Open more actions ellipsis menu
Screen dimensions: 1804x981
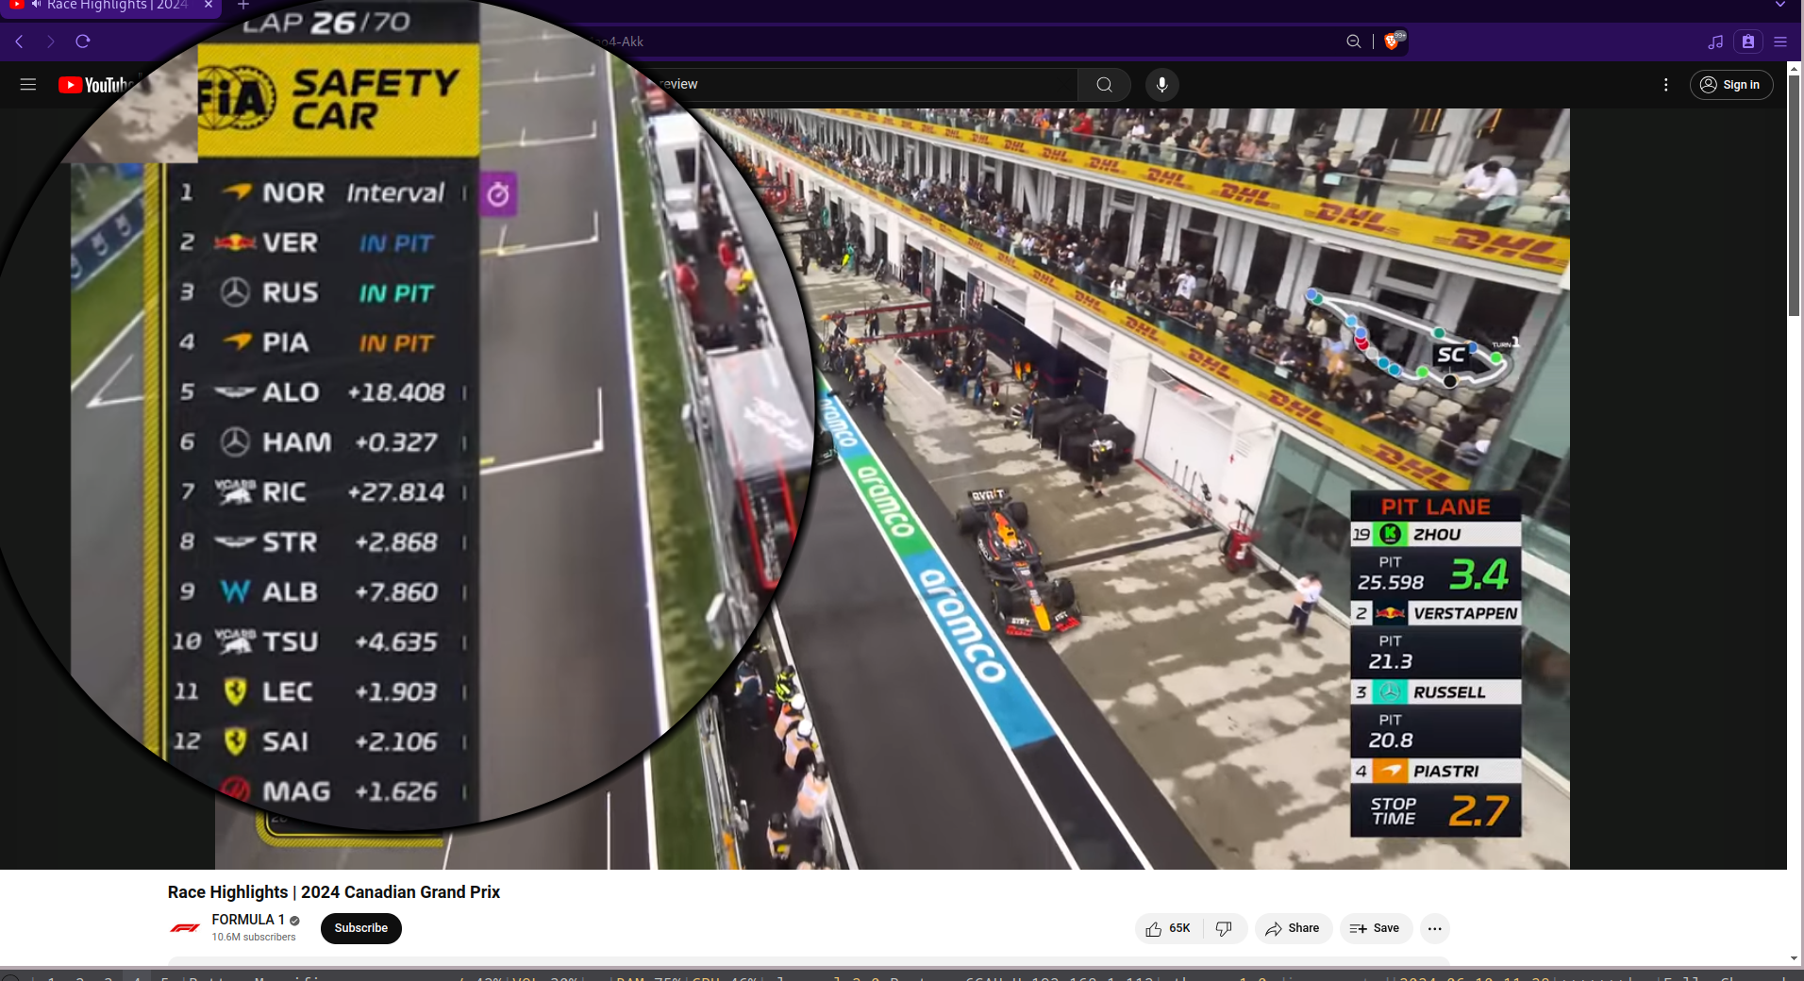[x=1435, y=928]
